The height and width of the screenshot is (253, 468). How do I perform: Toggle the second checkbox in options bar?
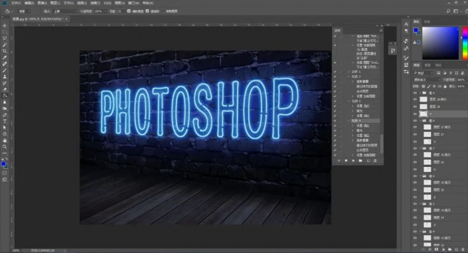coord(147,11)
